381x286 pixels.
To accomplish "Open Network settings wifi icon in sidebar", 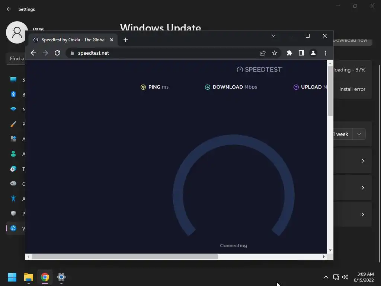I will point(13,109).
